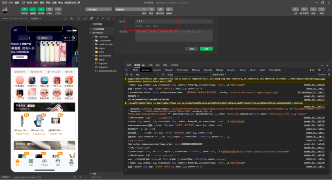Start real device debugging icon
Image resolution: width=332 pixels, height=180 pixels.
click(160, 9)
